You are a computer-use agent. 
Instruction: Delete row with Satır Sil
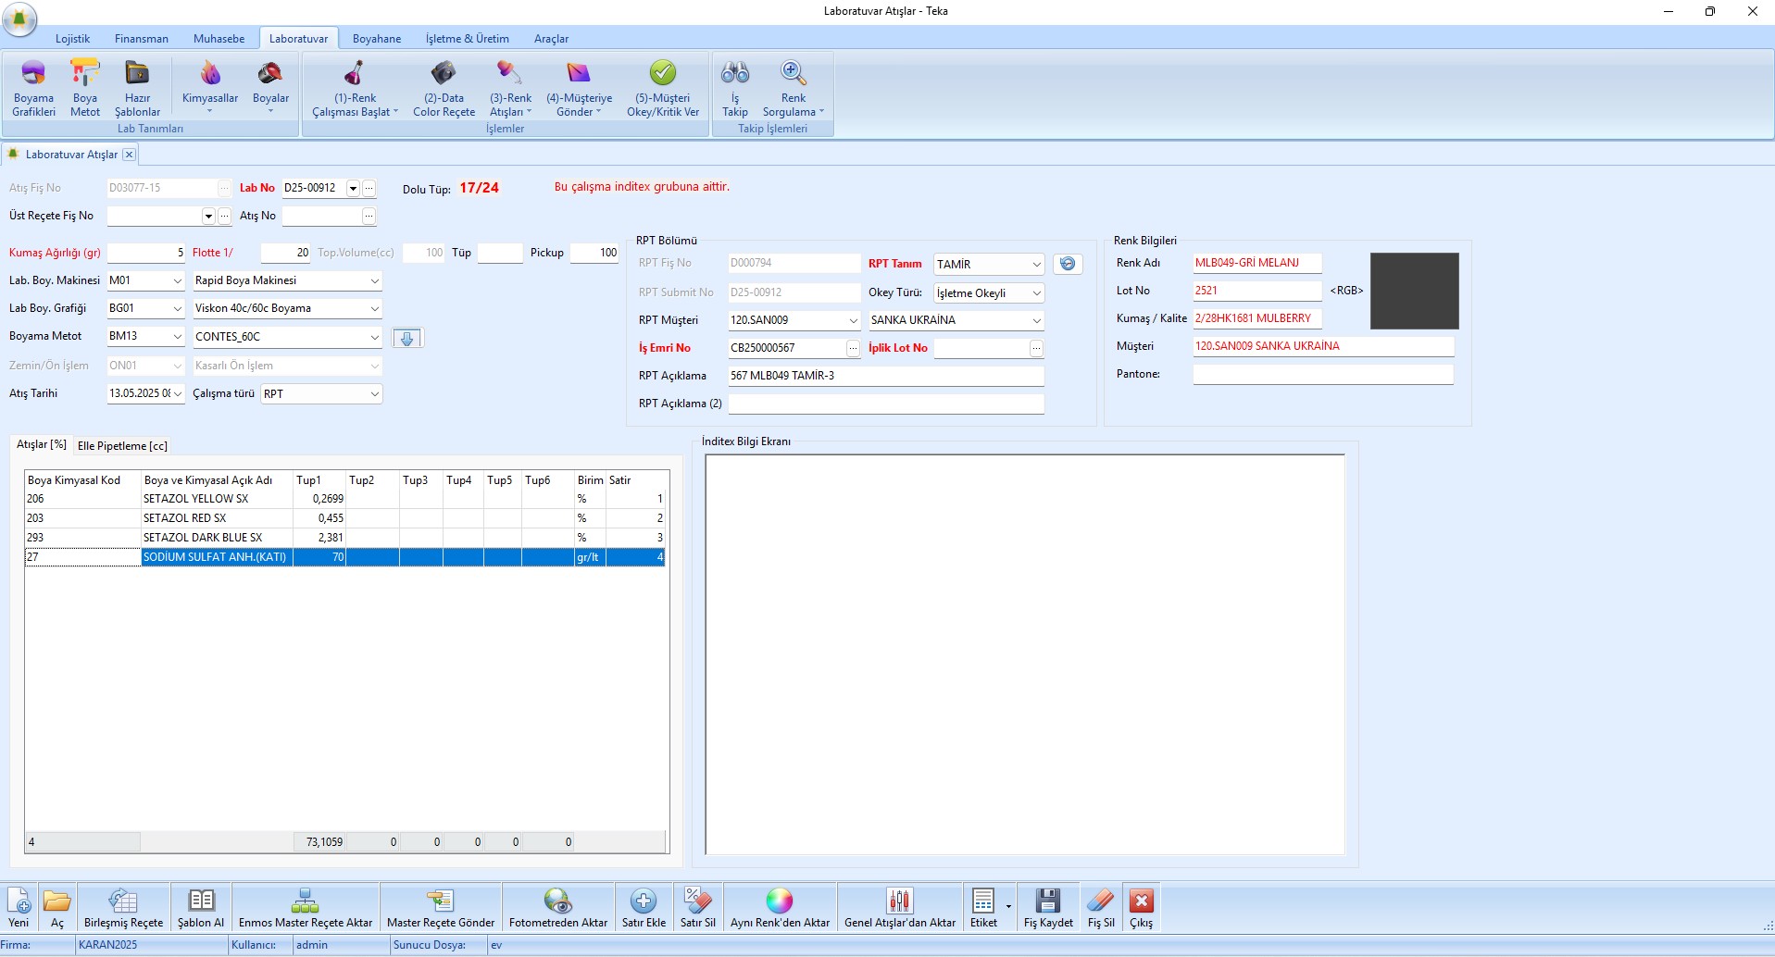point(698,907)
